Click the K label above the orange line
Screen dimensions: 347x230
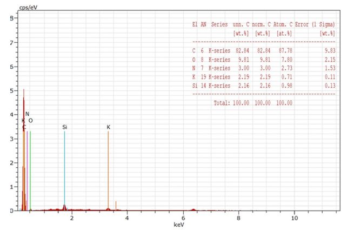click(108, 127)
